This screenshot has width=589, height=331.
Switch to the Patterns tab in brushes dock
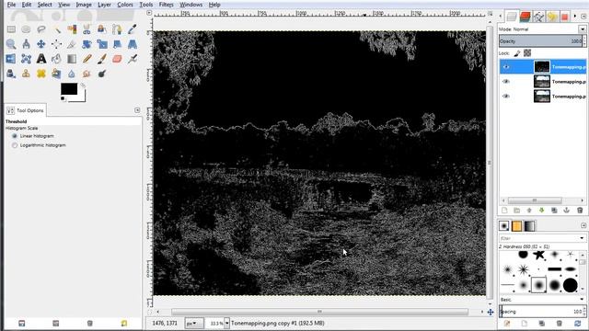pos(517,225)
